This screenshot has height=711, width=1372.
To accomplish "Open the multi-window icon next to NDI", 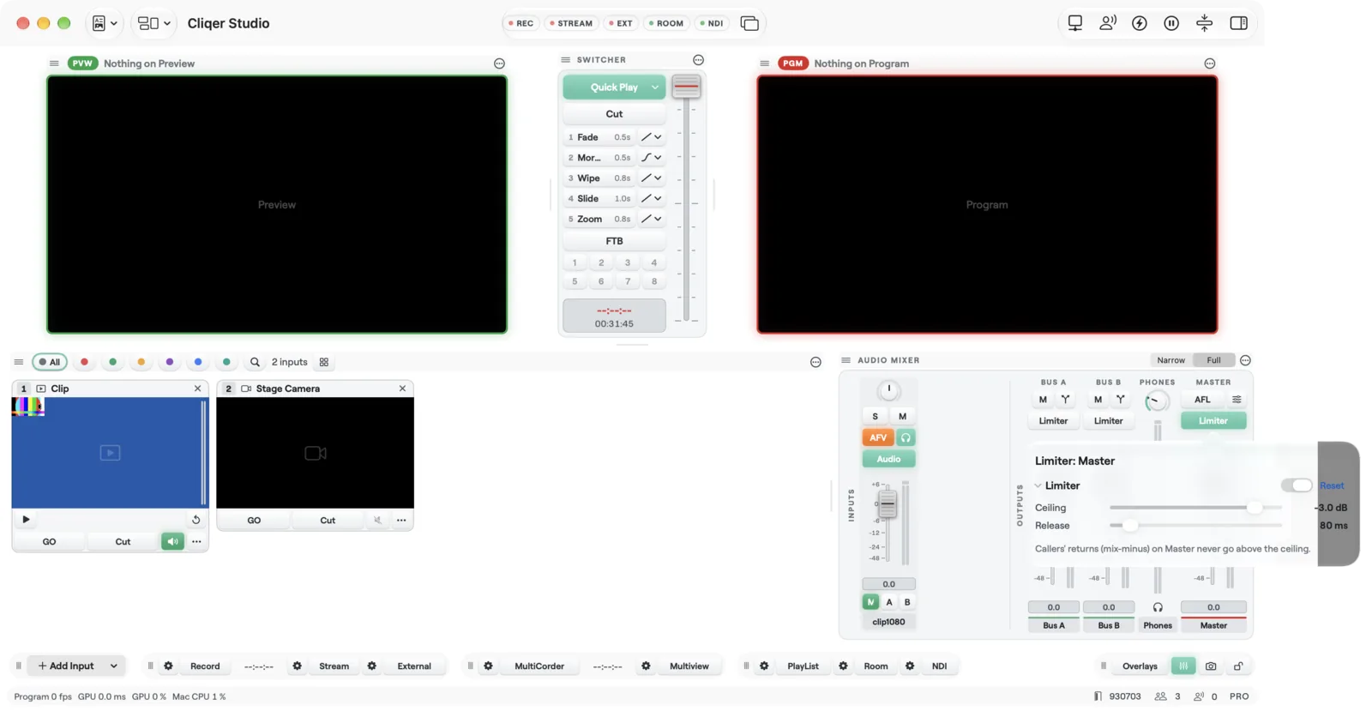I will [x=749, y=23].
